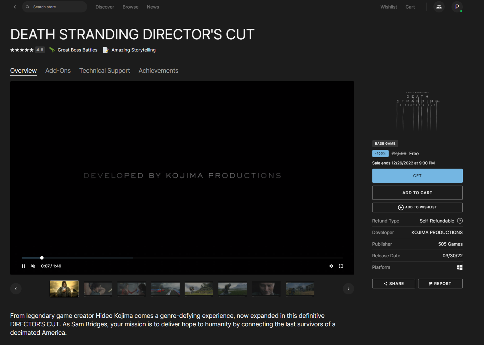Pause the trailer video

point(24,266)
